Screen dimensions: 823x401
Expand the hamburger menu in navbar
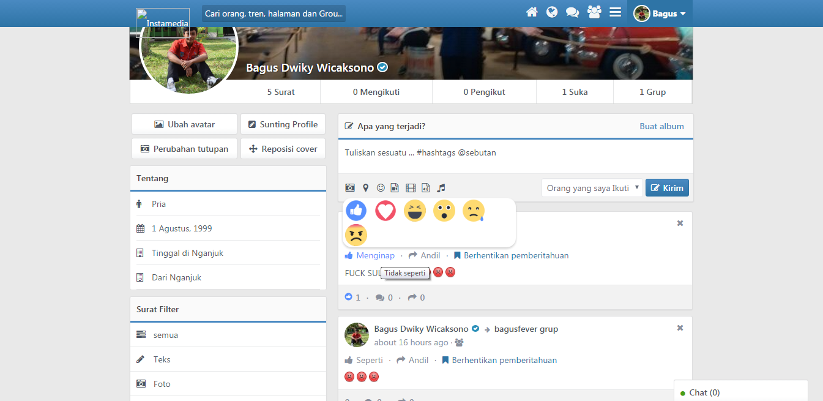(x=615, y=12)
